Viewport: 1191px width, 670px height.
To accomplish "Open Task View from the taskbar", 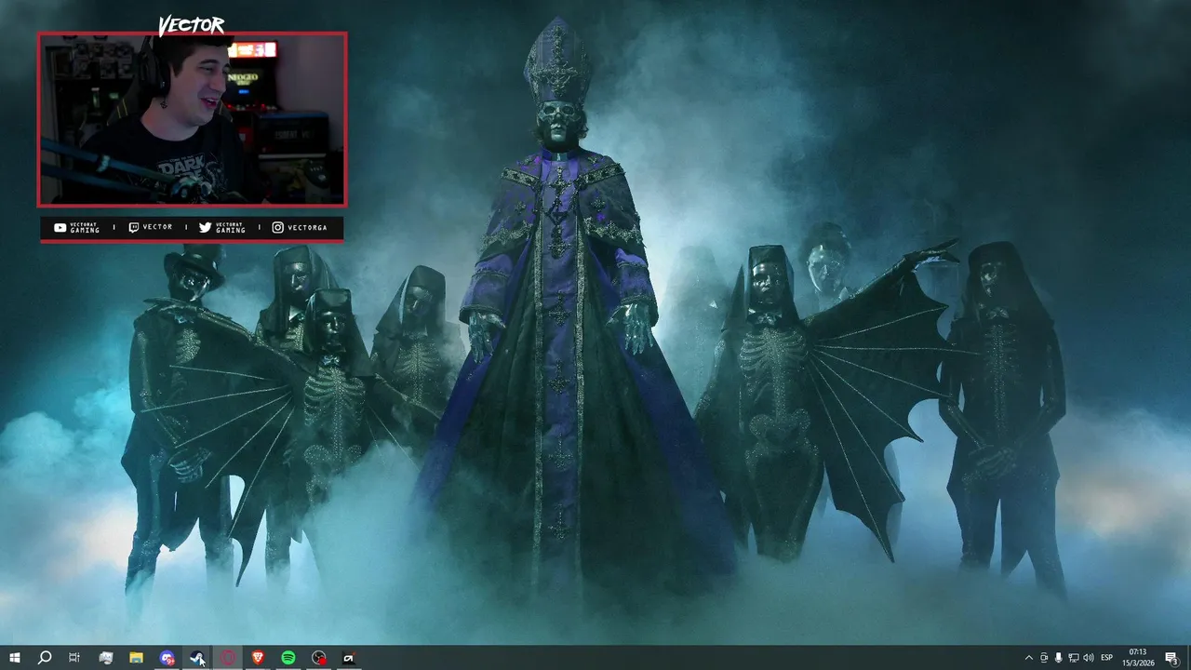I will [74, 658].
